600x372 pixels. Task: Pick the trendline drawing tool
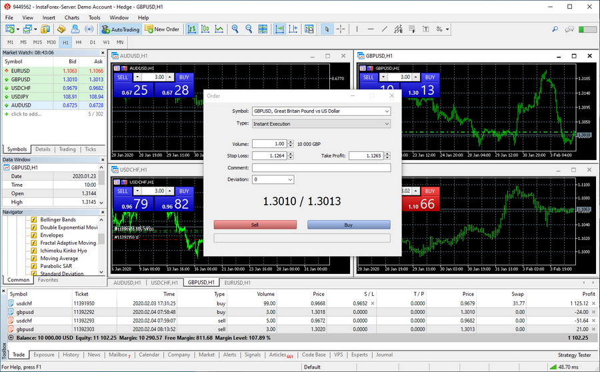pos(385,29)
